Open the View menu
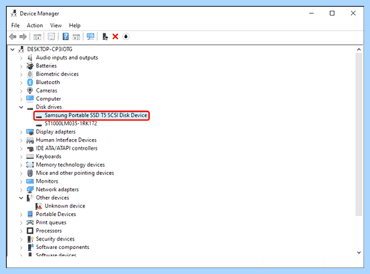 tap(55, 25)
